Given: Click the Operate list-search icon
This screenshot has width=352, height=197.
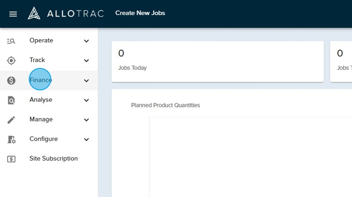Looking at the screenshot, I should click(11, 41).
